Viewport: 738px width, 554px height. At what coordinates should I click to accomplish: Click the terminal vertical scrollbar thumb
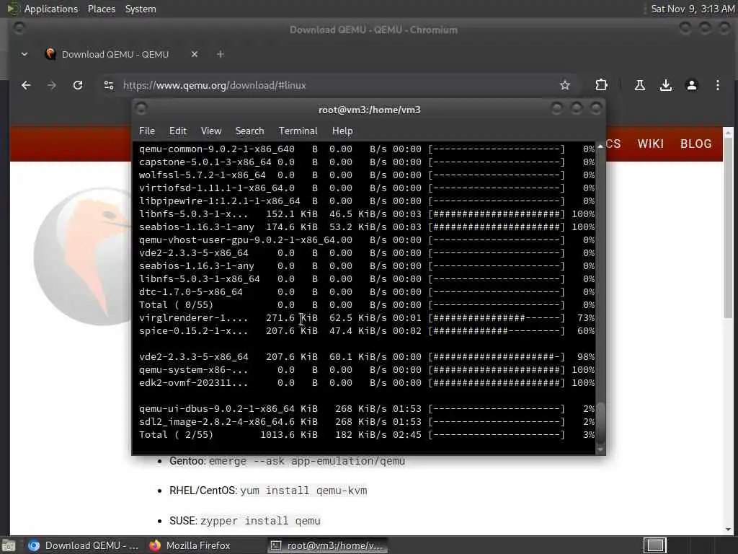[600, 423]
